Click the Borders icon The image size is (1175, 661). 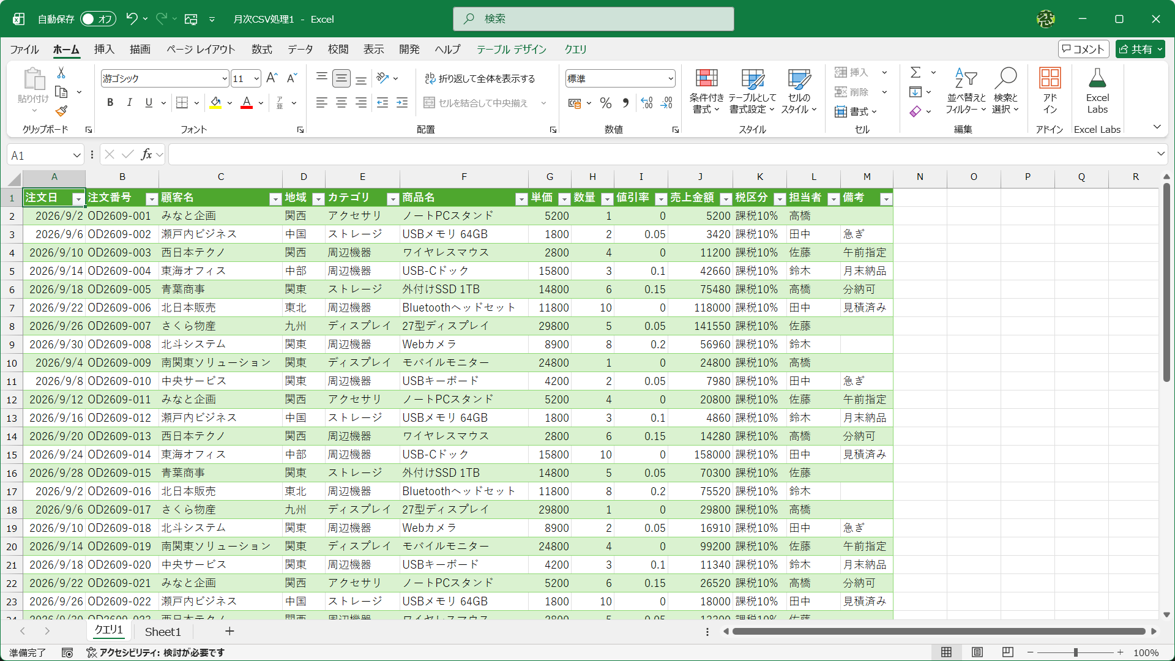(x=182, y=103)
